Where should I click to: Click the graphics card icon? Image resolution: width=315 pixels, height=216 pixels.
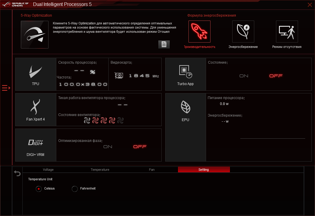pos(119,76)
